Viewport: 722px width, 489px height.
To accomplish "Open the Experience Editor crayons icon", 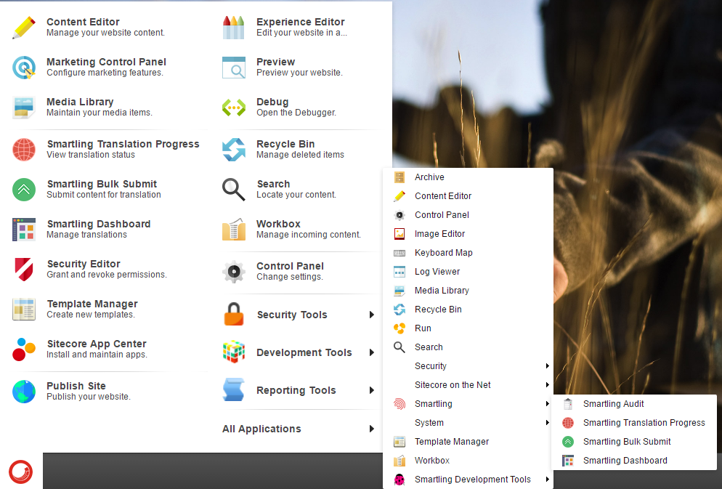I will (233, 27).
